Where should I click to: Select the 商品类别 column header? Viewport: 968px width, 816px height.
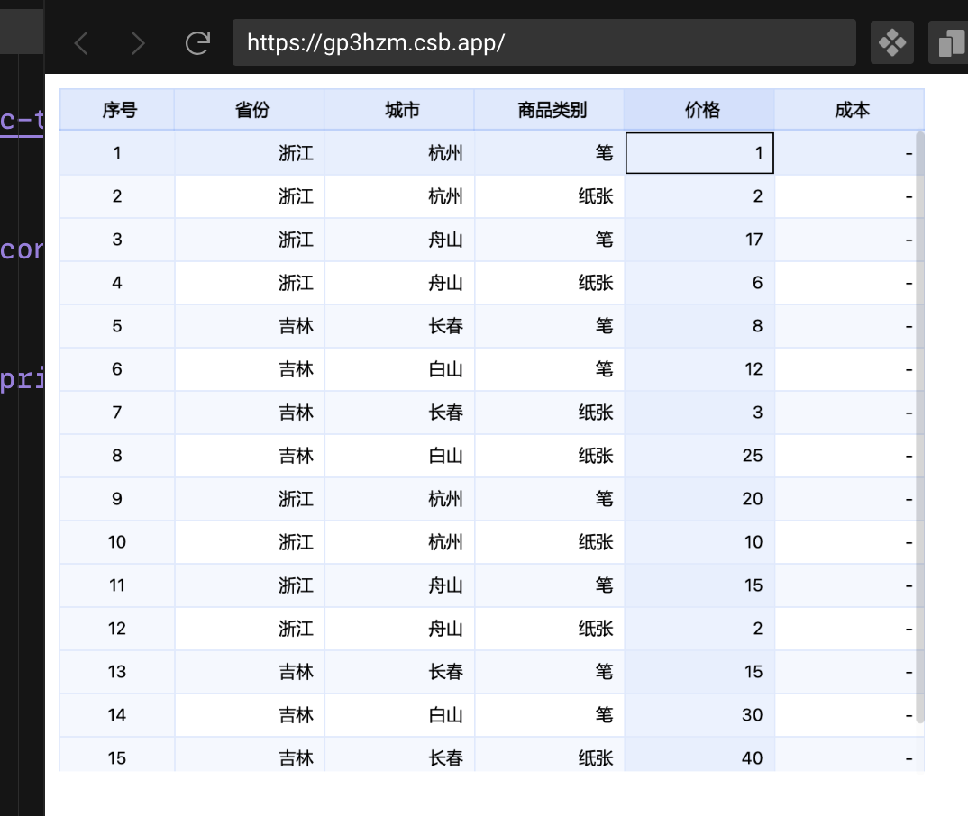[548, 109]
